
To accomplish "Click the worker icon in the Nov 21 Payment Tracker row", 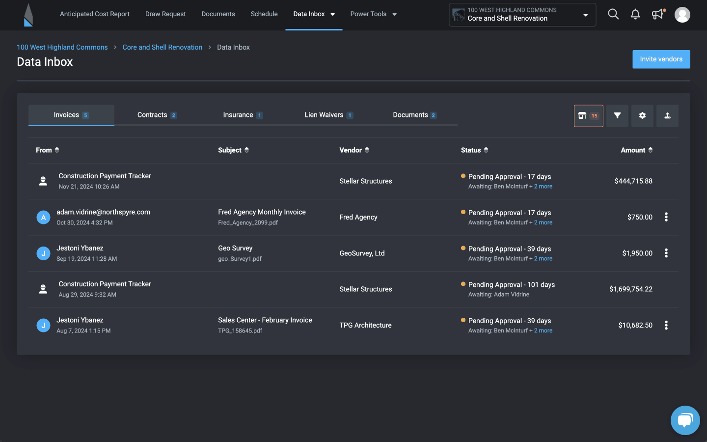I will tap(43, 181).
